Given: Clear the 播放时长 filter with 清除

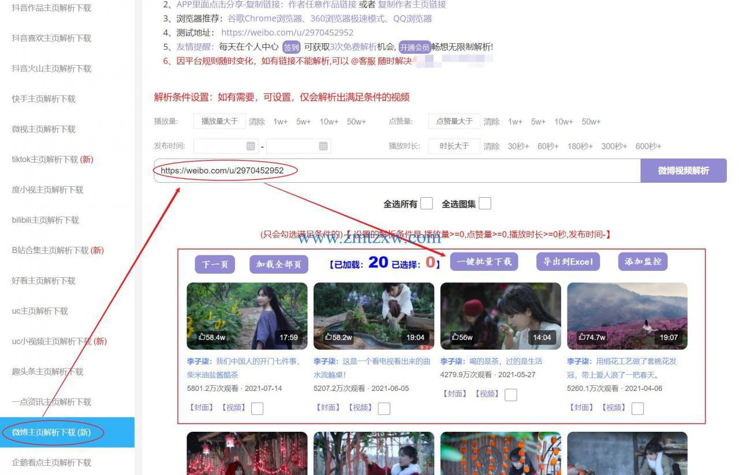Looking at the screenshot, I should (492, 146).
